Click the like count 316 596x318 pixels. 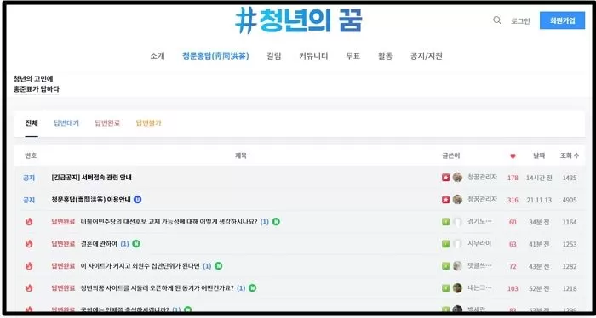point(513,200)
